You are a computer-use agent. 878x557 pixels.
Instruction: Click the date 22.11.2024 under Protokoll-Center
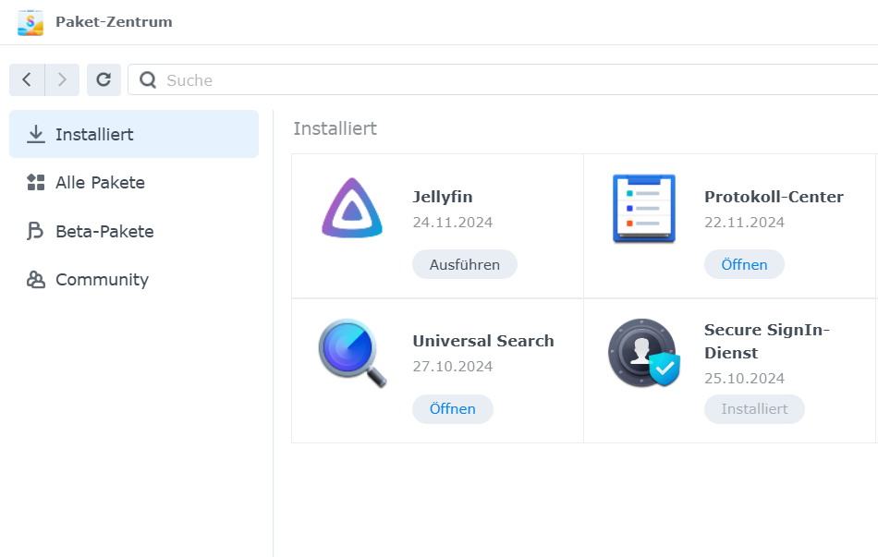click(x=744, y=223)
